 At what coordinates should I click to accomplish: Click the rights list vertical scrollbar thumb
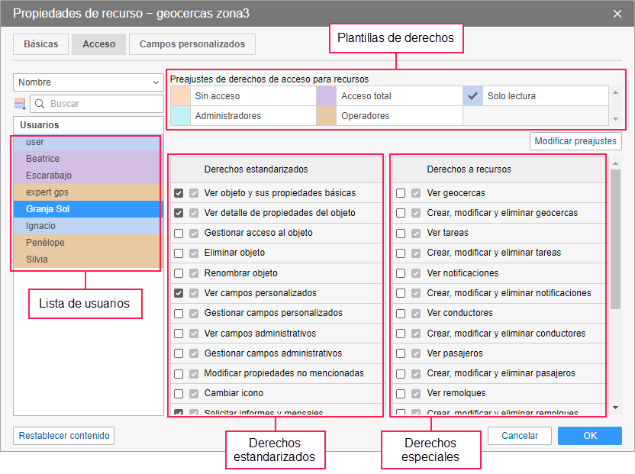[x=616, y=239]
